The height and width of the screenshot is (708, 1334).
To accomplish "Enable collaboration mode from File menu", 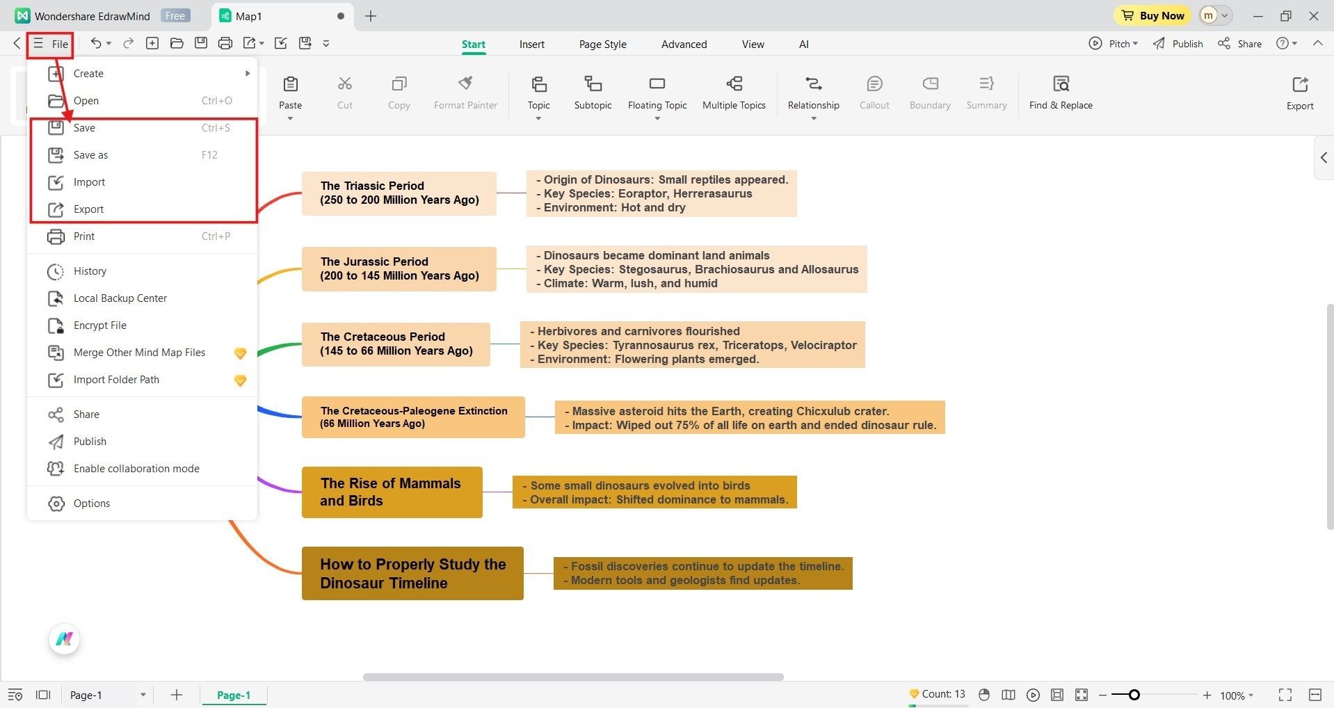I will tap(136, 468).
